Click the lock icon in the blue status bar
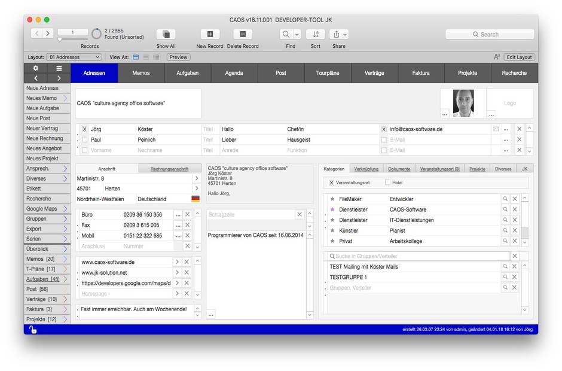The image size is (562, 371). [x=33, y=329]
